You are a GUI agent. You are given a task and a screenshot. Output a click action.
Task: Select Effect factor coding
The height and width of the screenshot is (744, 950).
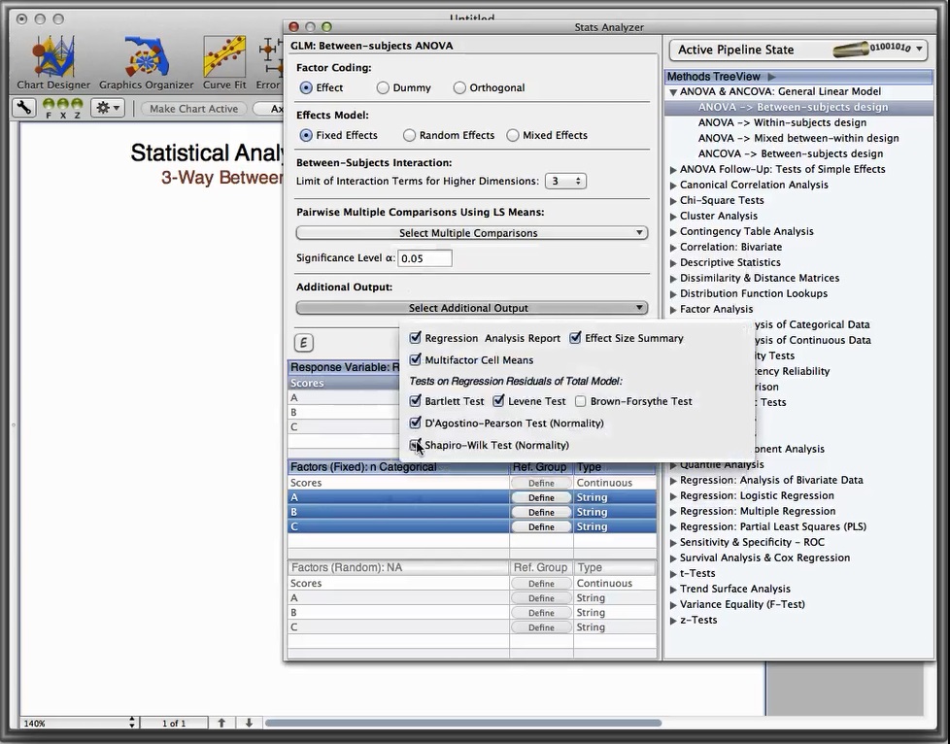[306, 87]
